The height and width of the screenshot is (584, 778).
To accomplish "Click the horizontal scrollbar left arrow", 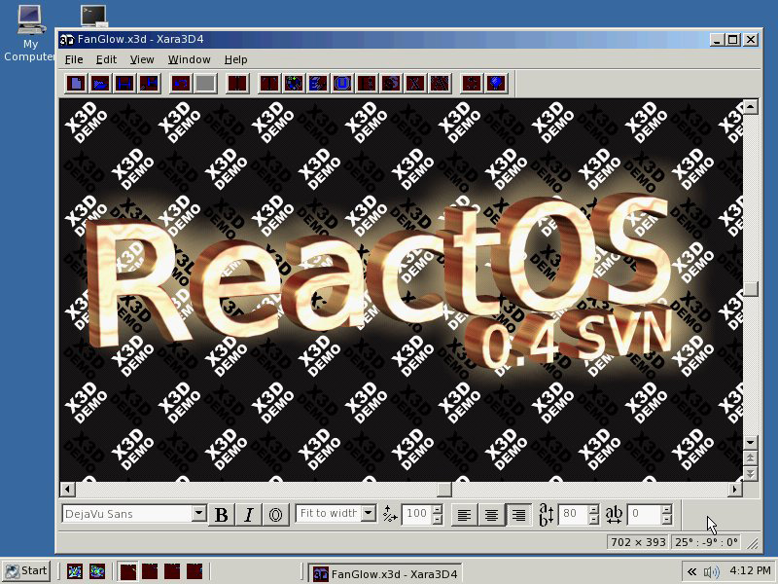I will tap(67, 490).
